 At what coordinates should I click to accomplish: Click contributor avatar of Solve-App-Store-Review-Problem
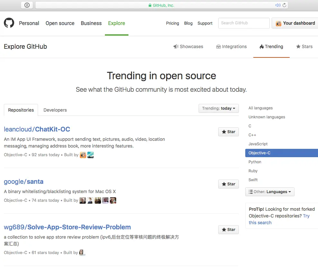pyautogui.click(x=82, y=253)
